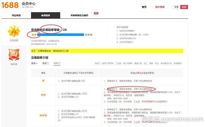Open the 淘货源 shield icon in sidebar
The width and height of the screenshot is (205, 127).
point(14,55)
